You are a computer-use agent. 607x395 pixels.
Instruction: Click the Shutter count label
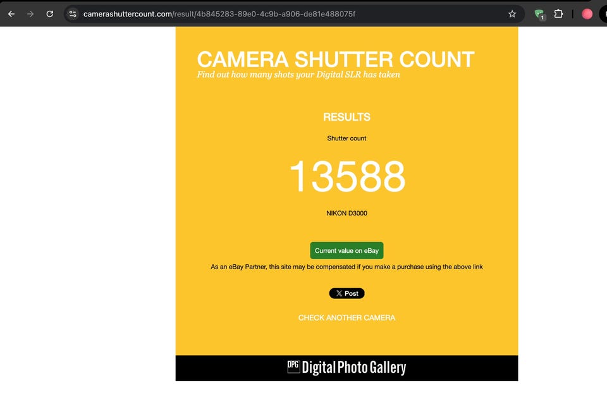tap(346, 138)
